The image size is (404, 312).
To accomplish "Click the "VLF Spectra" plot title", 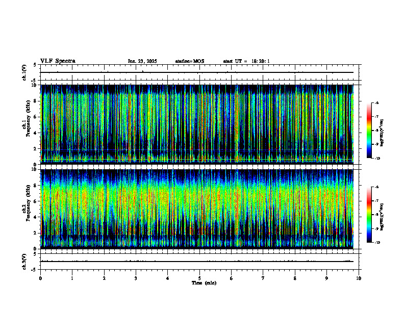I will [58, 61].
